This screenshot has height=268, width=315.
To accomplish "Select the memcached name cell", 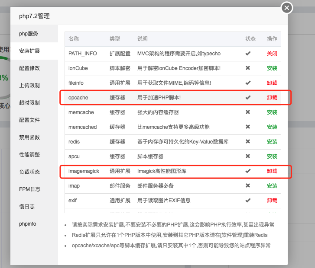I will point(82,127).
